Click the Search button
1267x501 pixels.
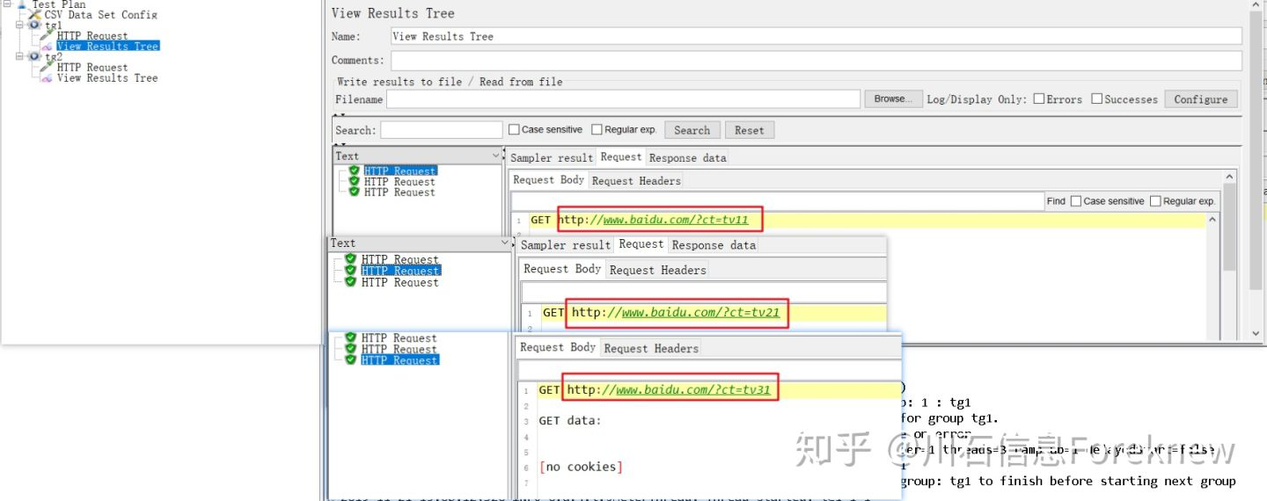[692, 130]
